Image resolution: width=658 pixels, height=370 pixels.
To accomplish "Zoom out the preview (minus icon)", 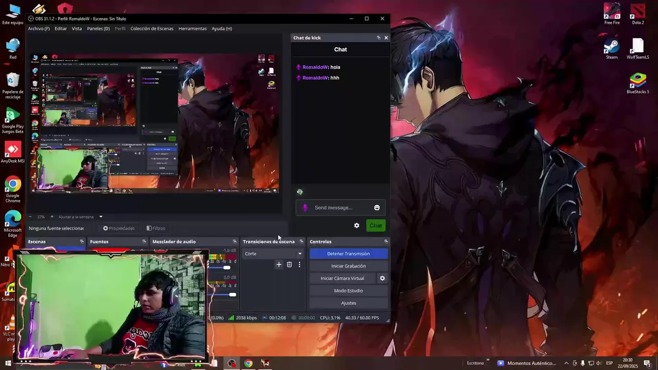I will click(30, 217).
